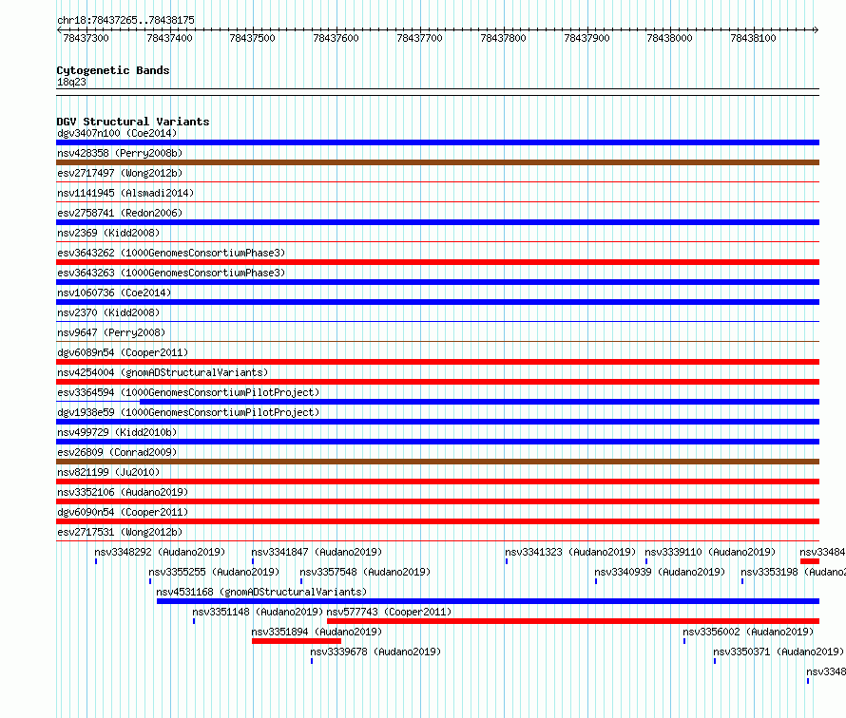Select nsv3353198 variant label
This screenshot has height=718, width=846.
[793, 572]
